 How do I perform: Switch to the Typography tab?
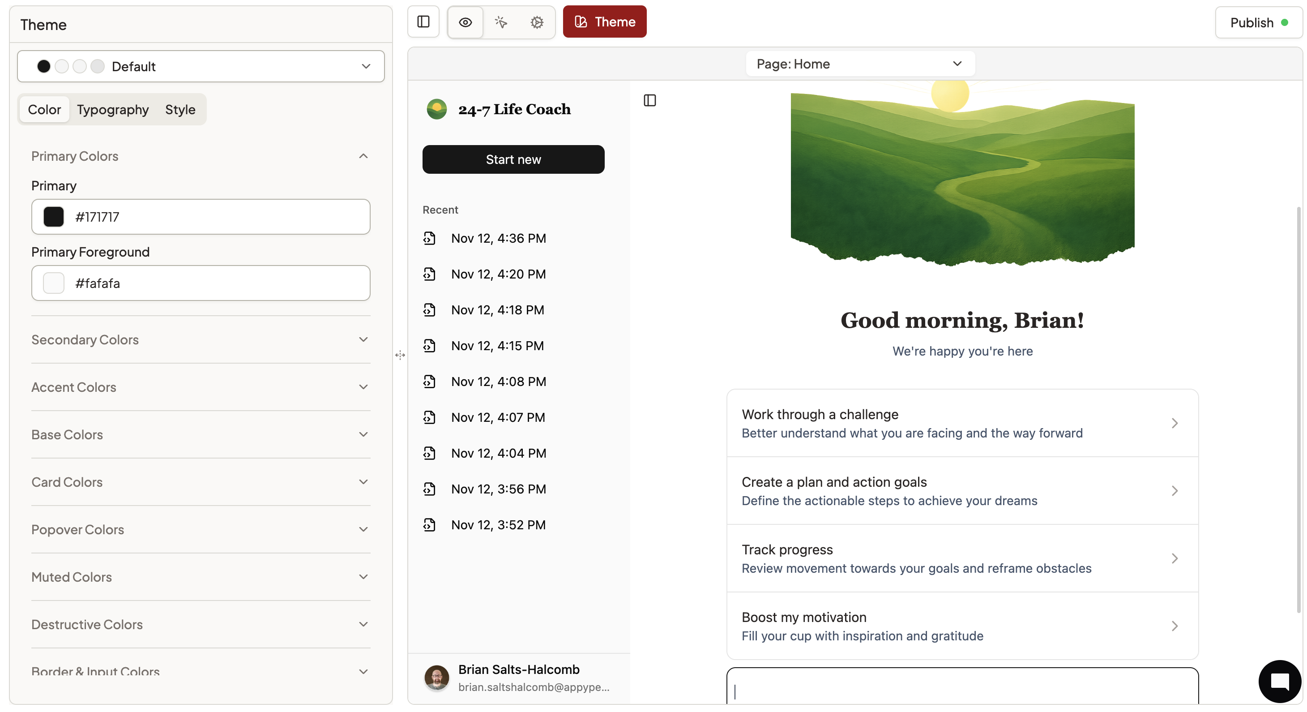click(x=113, y=110)
